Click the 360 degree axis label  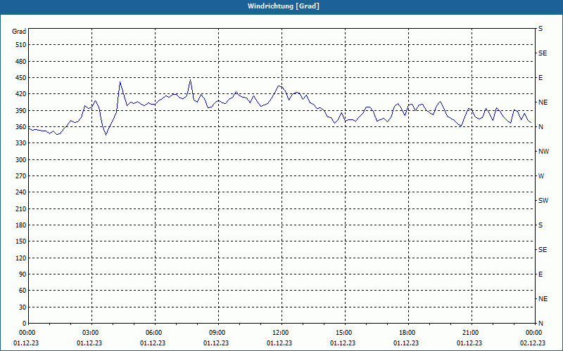pyautogui.click(x=21, y=127)
